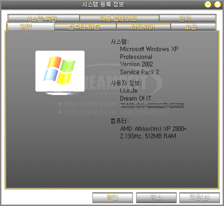Select the 원격 tab
Image resolution: width=224 pixels, height=206 pixels.
(x=188, y=18)
